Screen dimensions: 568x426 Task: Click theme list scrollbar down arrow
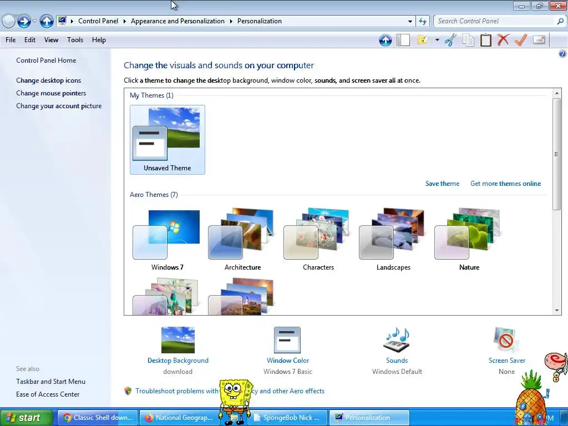(557, 311)
